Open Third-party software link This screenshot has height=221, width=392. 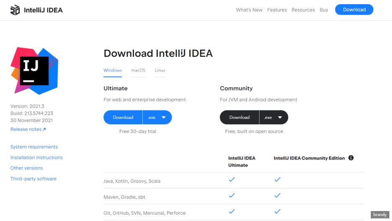[x=33, y=179]
